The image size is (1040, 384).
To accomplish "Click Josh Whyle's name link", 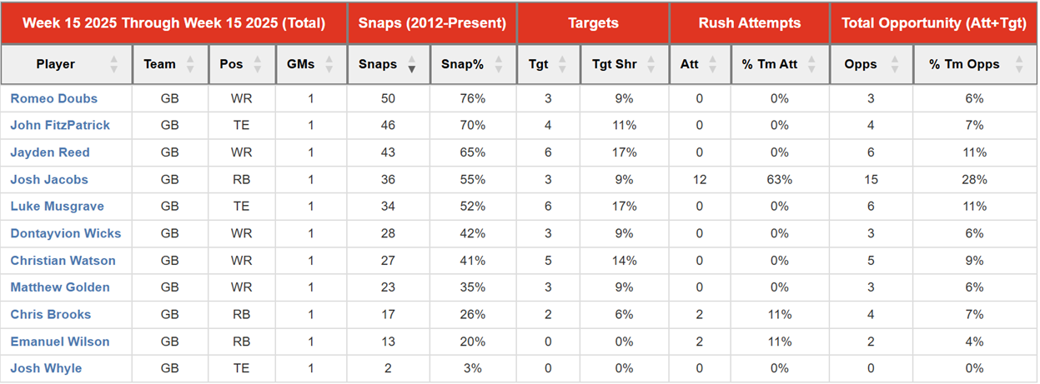I will point(46,368).
